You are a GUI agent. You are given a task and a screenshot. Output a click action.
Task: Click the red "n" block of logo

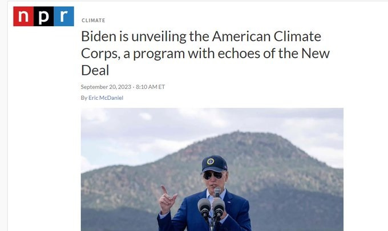(23, 17)
